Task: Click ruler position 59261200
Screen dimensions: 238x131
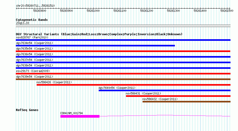Action: pos(147,11)
